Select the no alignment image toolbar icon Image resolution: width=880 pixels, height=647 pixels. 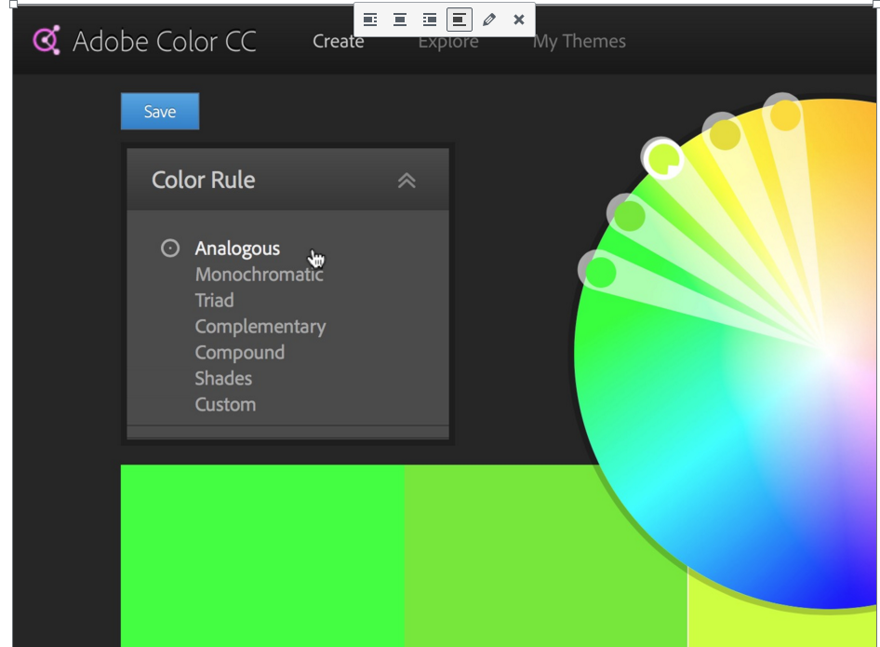tap(460, 20)
